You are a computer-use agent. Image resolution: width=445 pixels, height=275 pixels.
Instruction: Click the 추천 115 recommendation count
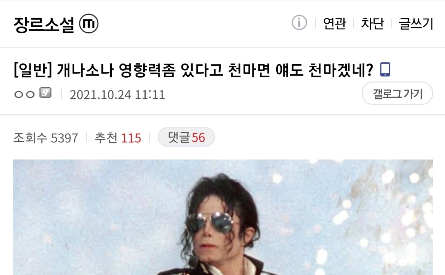(x=118, y=138)
